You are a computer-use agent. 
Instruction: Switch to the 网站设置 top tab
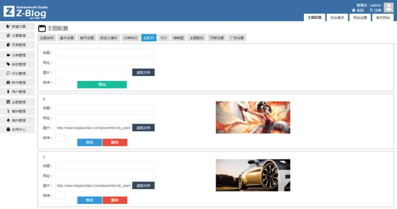[360, 18]
